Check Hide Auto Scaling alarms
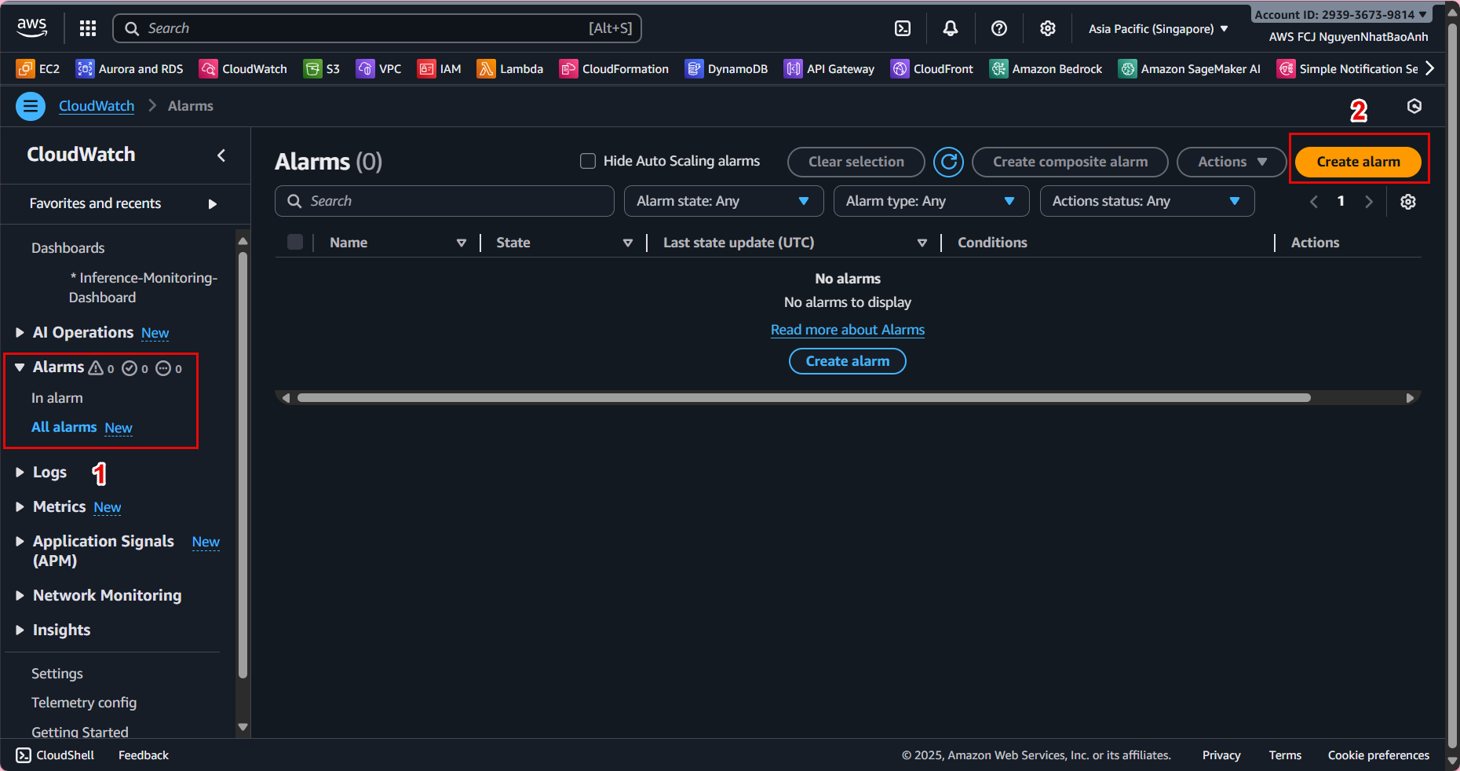 click(x=588, y=161)
